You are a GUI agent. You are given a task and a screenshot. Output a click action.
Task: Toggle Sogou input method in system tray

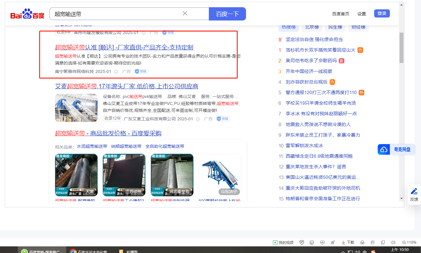373,251
